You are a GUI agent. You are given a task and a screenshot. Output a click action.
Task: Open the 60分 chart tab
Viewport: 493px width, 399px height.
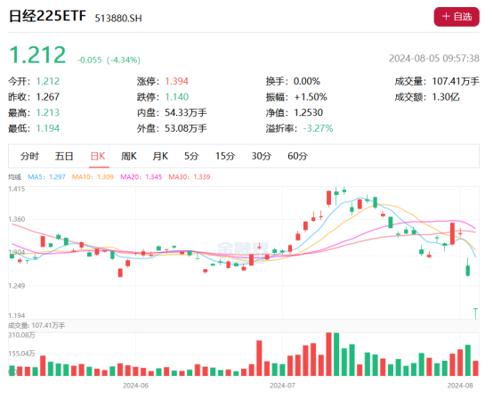click(x=297, y=156)
